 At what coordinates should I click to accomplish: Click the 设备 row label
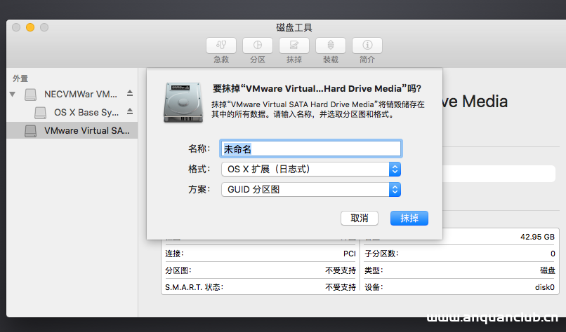374,287
